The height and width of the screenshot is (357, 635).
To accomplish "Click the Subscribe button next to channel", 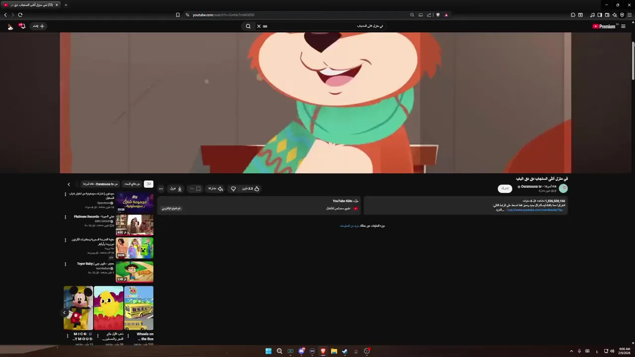I will coord(505,188).
